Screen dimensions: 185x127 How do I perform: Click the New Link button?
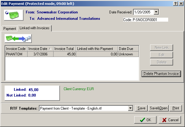point(161,48)
